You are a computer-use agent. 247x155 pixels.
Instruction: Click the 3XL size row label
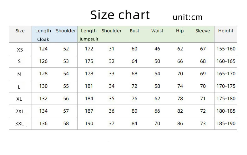pos(19,124)
